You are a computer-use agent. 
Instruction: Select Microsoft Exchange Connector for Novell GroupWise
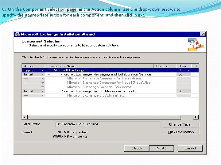[x=109, y=83]
